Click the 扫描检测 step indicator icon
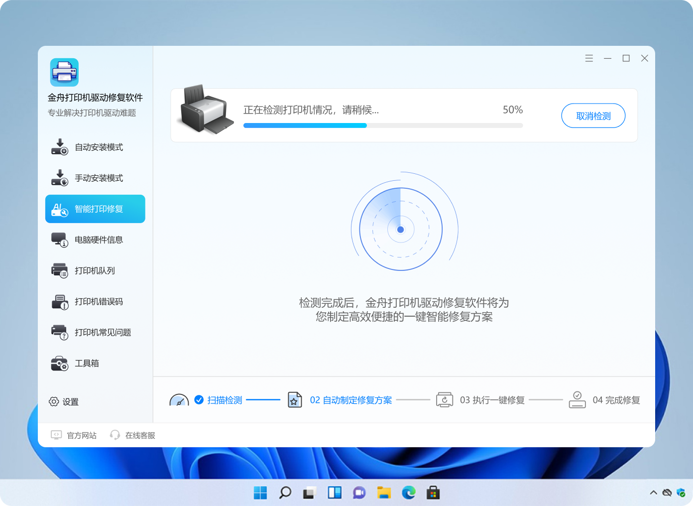The height and width of the screenshot is (506, 693). pos(179,399)
